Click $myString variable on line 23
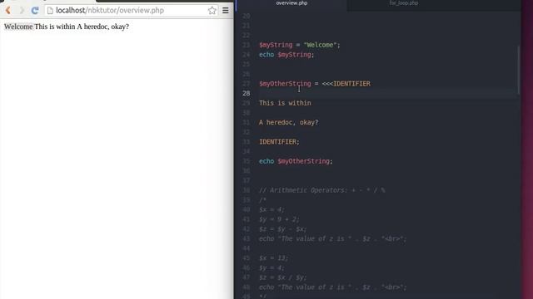 276,45
